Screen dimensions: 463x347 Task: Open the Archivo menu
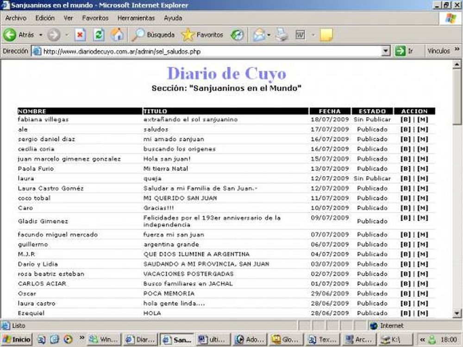(x=16, y=18)
